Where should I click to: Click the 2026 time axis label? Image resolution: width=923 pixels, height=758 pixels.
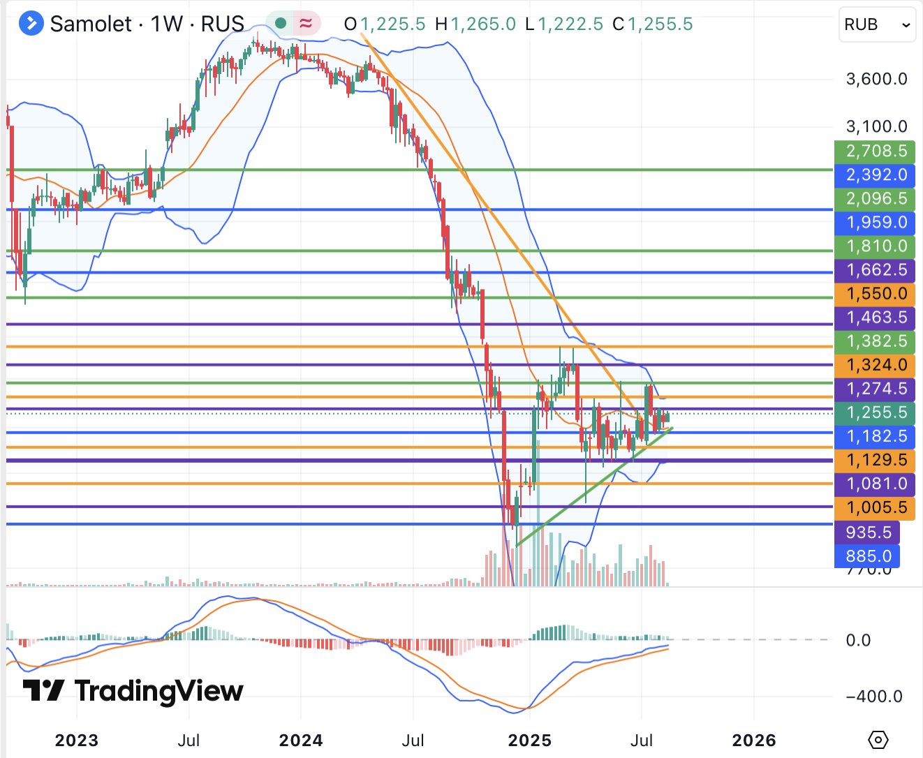753,740
